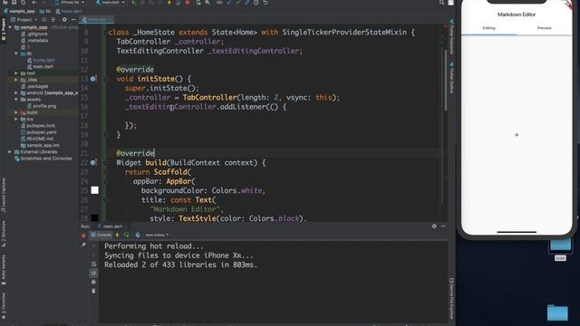This screenshot has height=326, width=580.
Task: Expand the test folder in project tree
Action: (16, 73)
